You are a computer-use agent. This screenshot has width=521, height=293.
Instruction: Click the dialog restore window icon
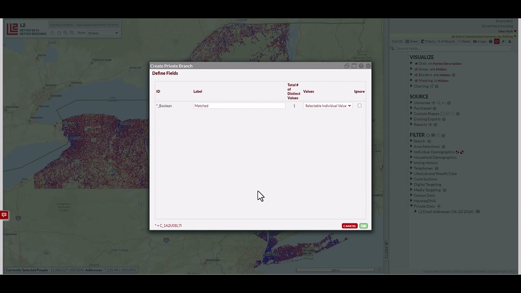coord(347,66)
